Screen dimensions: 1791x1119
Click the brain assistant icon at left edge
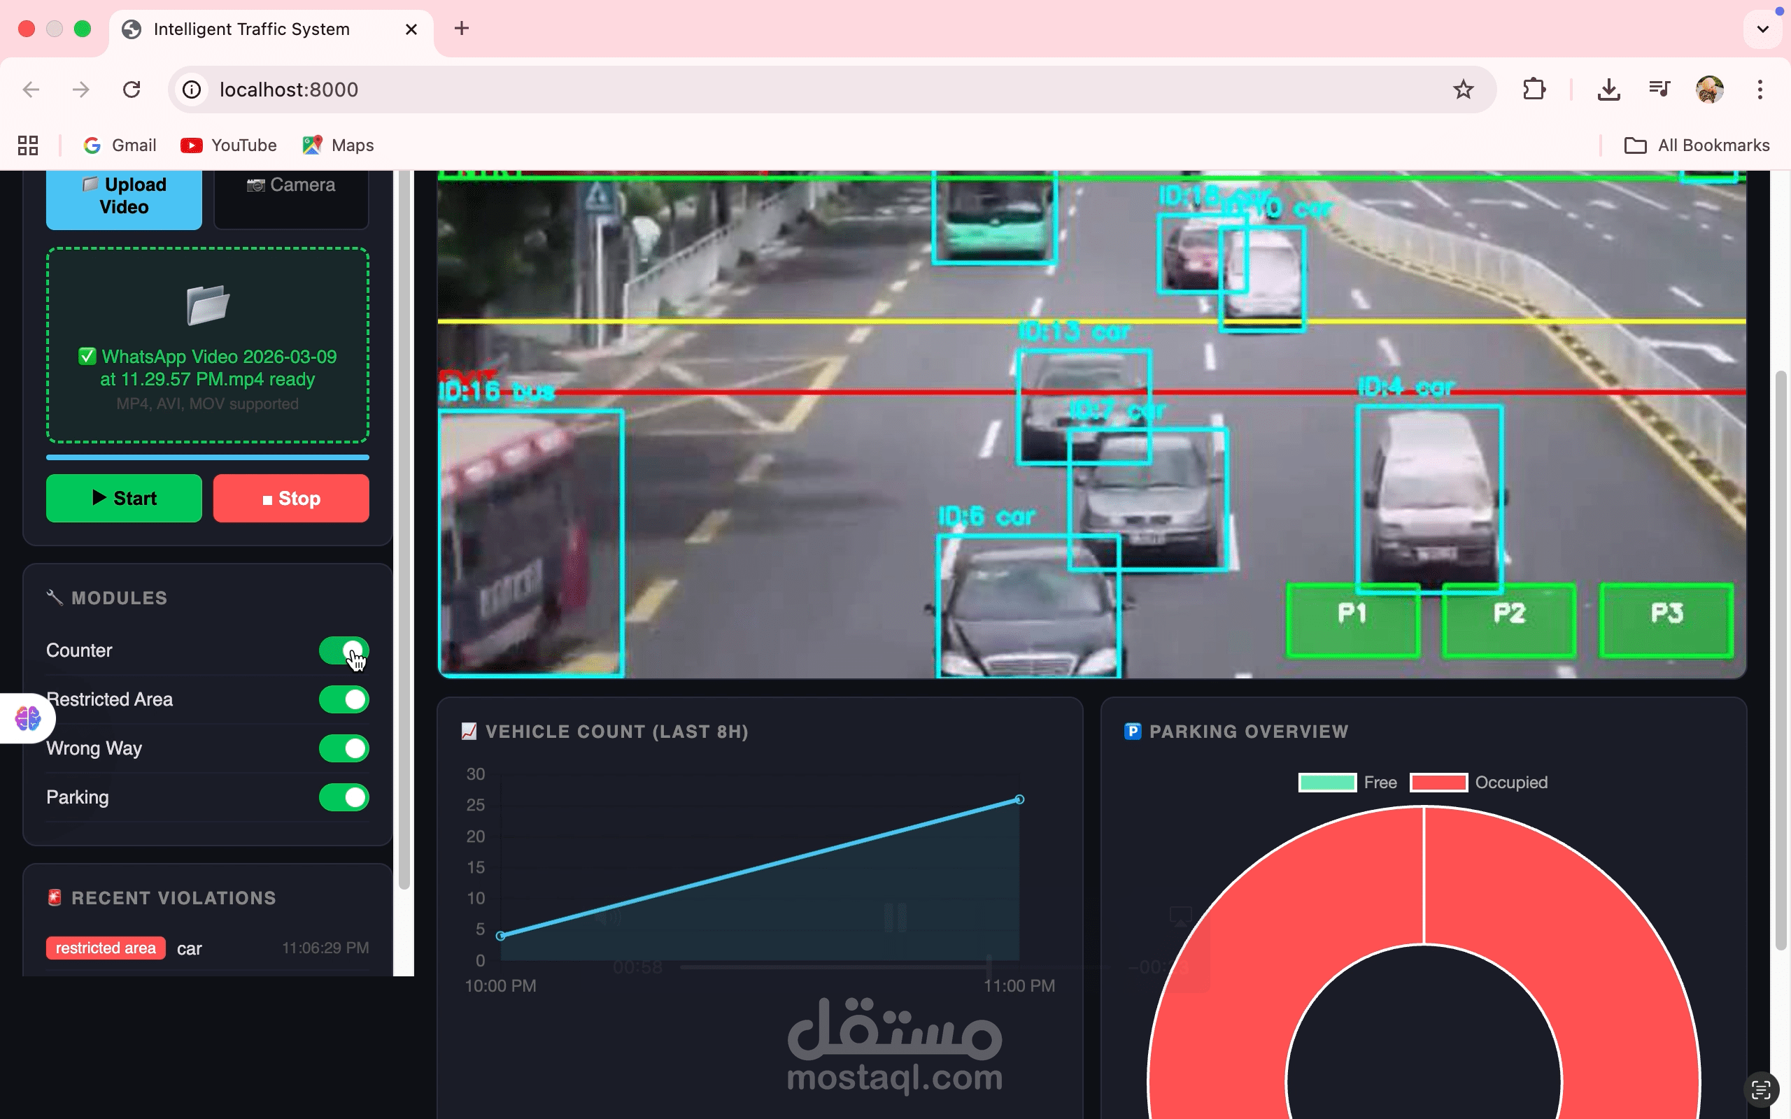(28, 718)
